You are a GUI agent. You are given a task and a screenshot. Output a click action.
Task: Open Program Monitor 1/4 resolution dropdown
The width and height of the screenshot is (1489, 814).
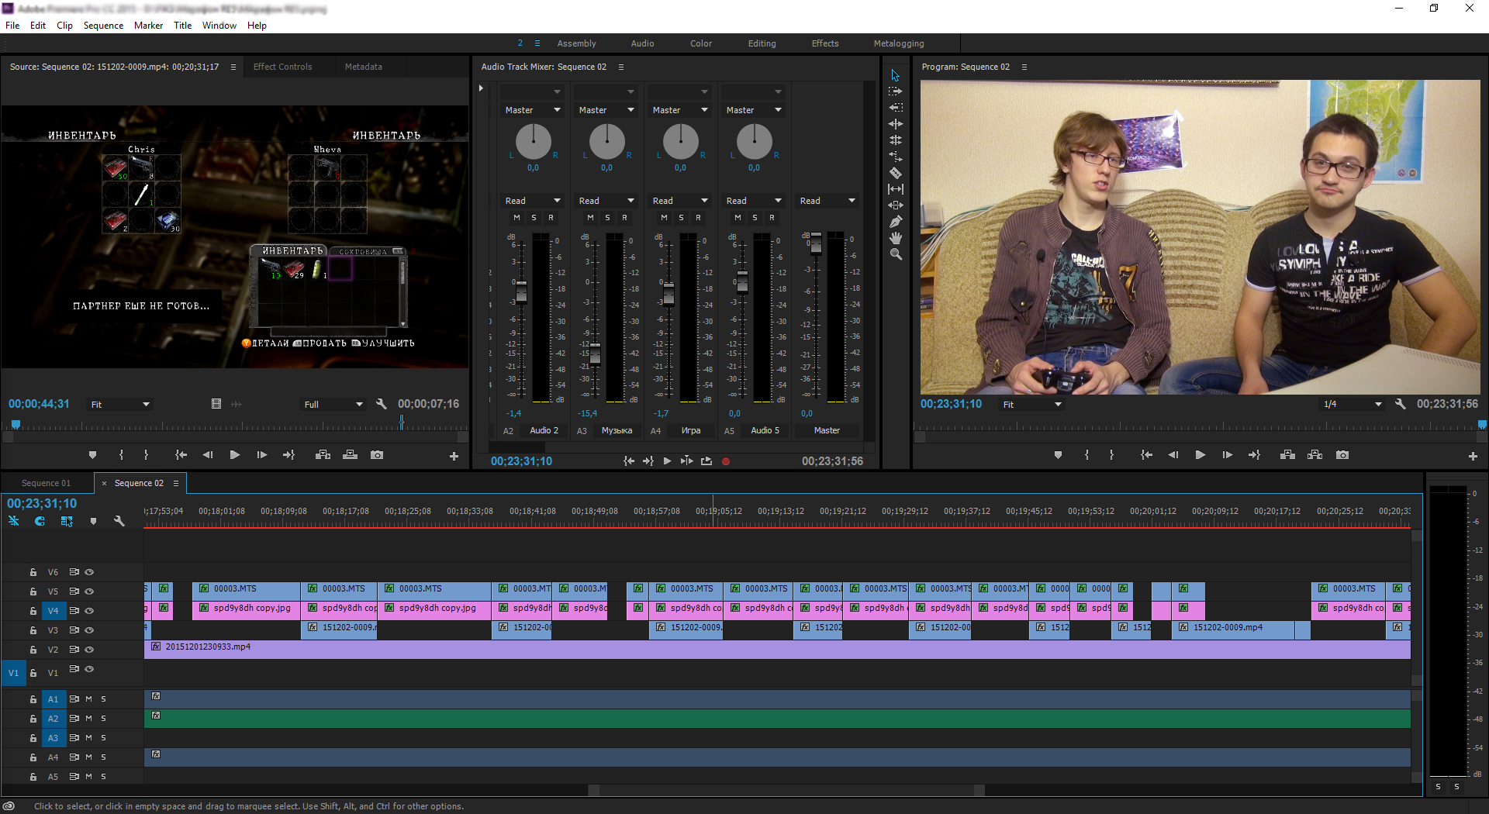(x=1352, y=405)
